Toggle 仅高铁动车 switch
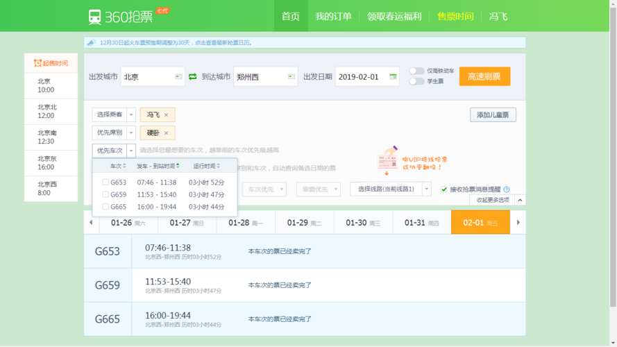Screen dimensions: 617x347 point(416,71)
